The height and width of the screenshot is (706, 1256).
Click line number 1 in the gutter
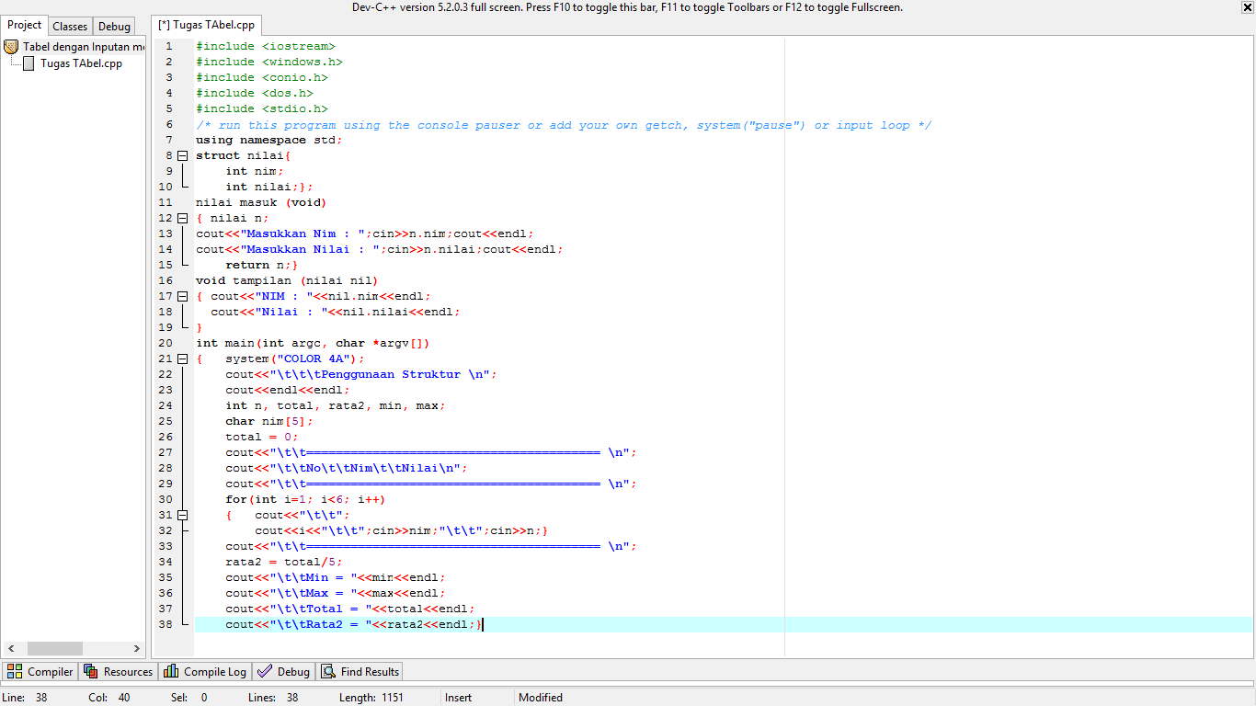pyautogui.click(x=169, y=46)
